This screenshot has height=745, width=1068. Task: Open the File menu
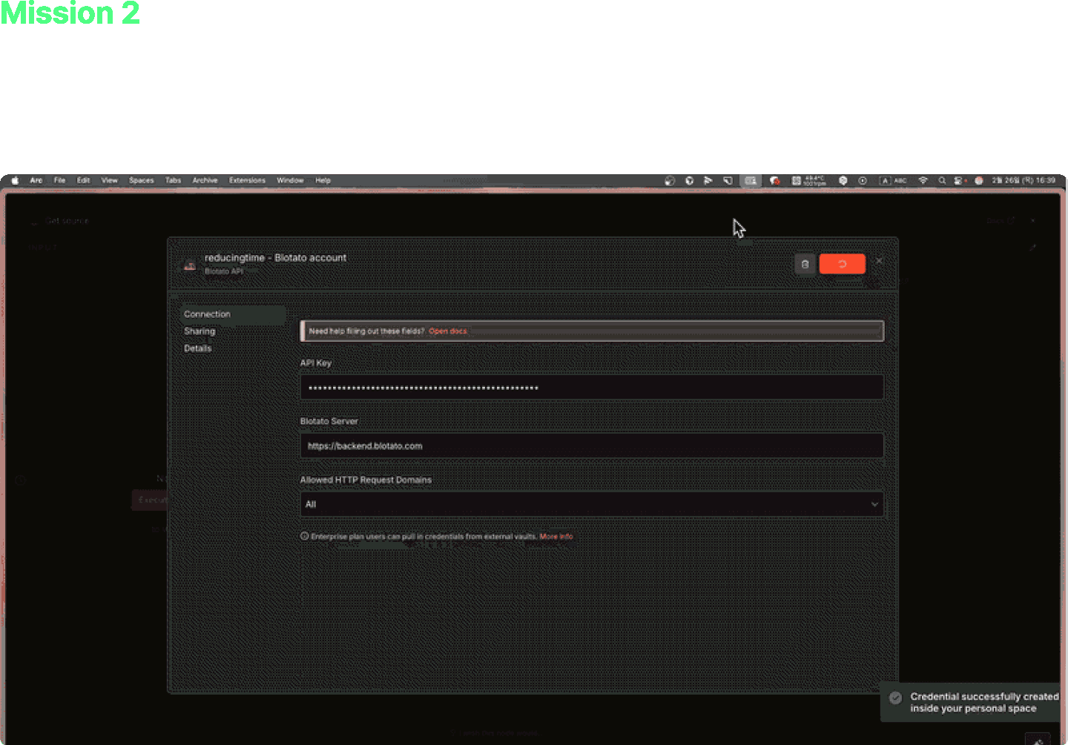point(59,180)
